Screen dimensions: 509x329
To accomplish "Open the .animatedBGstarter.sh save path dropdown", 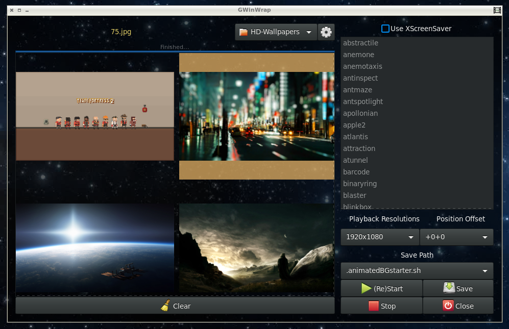I will [417, 271].
